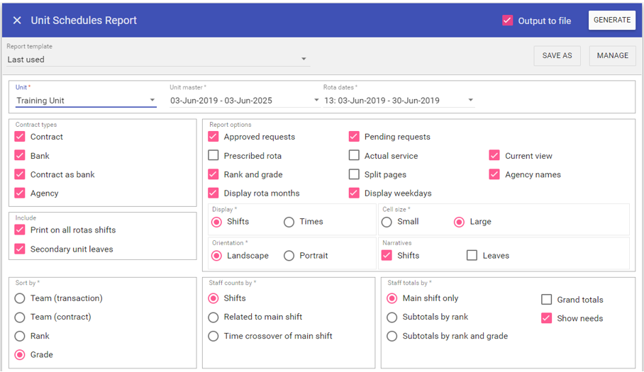Enable the Prescribed rota option

pyautogui.click(x=213, y=156)
